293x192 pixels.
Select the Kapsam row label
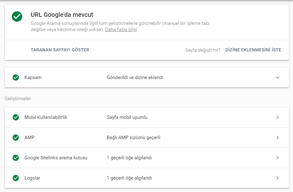[33, 77]
